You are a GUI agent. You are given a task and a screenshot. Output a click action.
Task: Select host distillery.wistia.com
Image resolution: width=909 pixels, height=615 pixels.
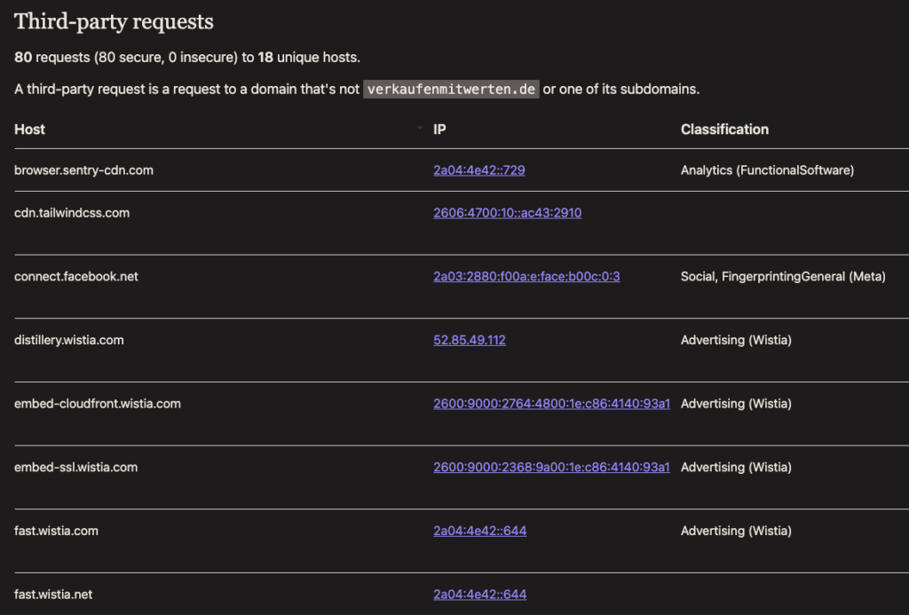click(69, 340)
